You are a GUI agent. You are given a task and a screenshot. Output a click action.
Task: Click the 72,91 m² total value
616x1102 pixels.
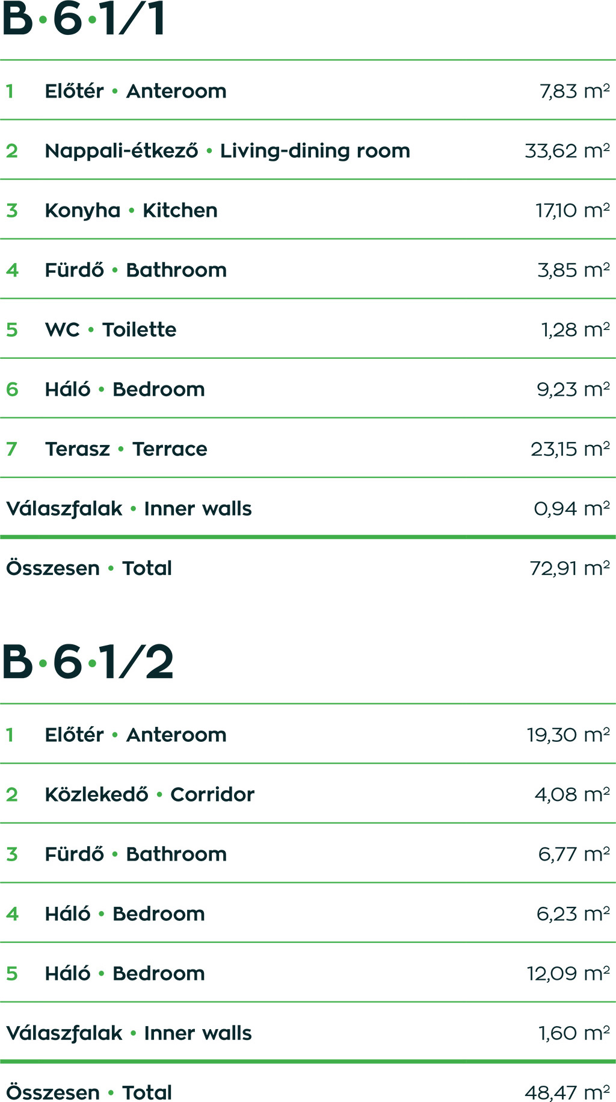point(570,568)
